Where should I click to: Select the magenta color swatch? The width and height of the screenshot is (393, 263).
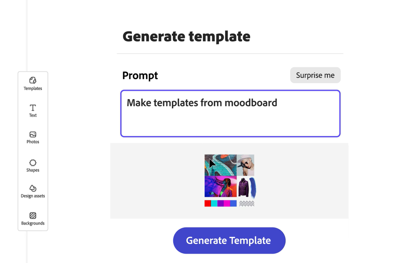[227, 203]
